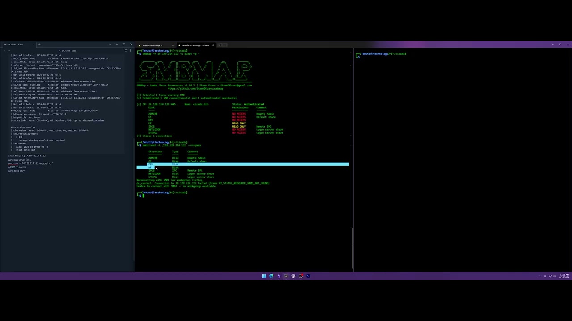Open the notes app tab list dropdown
The height and width of the screenshot is (321, 572).
tap(110, 45)
